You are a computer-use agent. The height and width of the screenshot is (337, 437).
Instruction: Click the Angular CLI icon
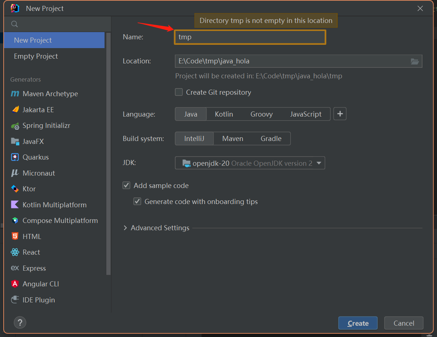[15, 284]
